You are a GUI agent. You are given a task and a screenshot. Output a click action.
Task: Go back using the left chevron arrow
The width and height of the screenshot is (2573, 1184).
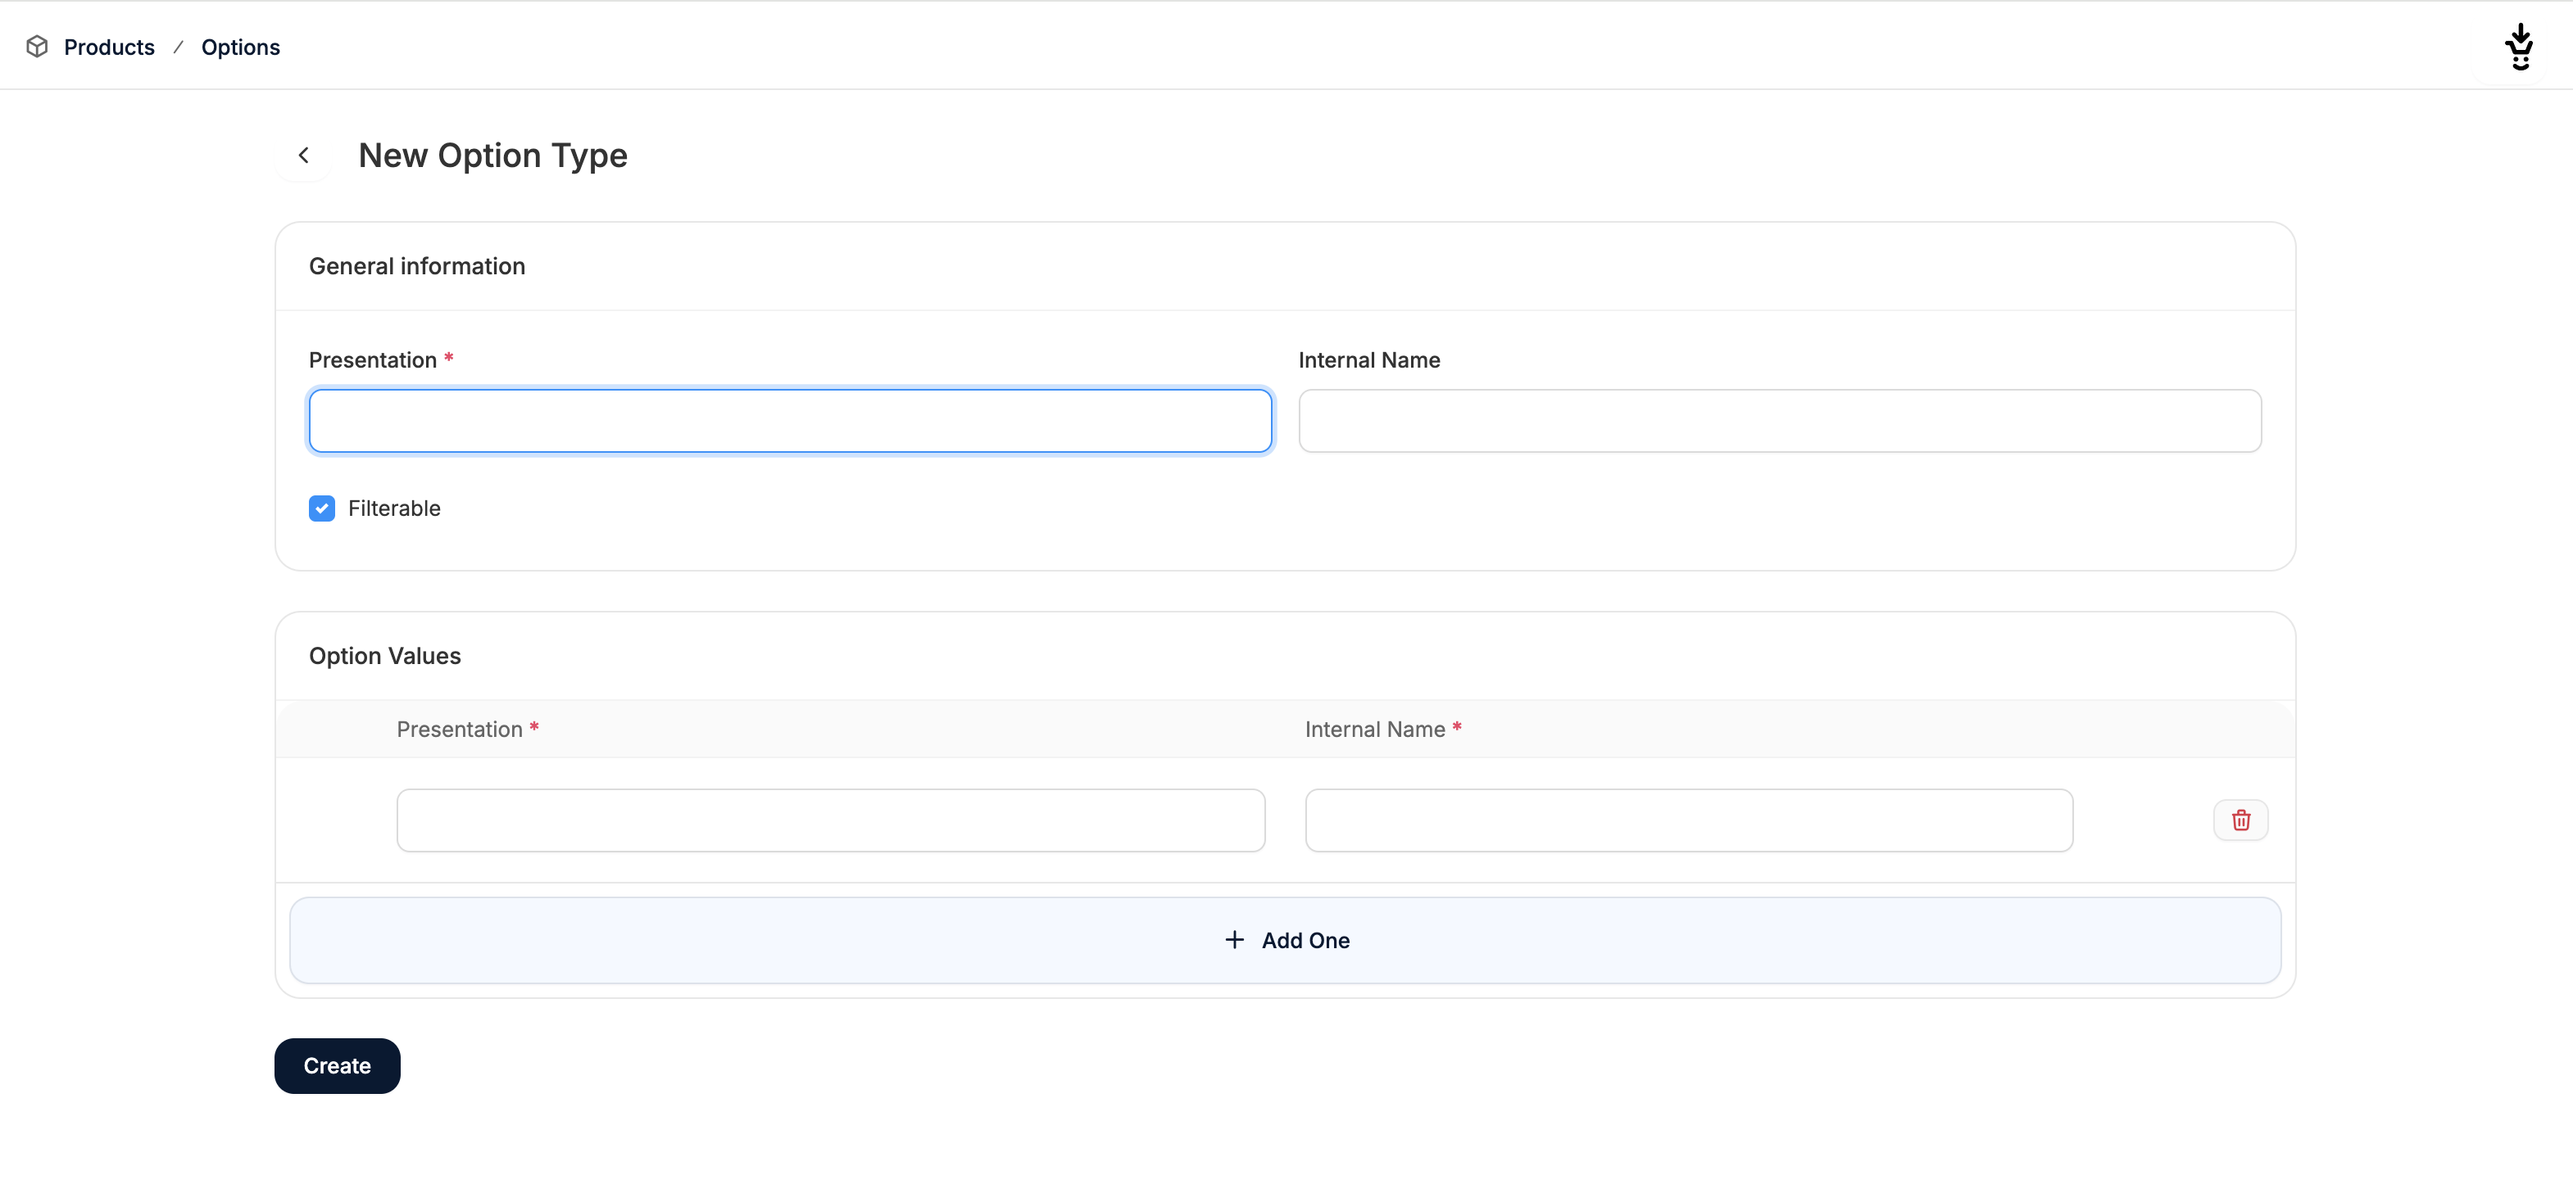point(304,156)
